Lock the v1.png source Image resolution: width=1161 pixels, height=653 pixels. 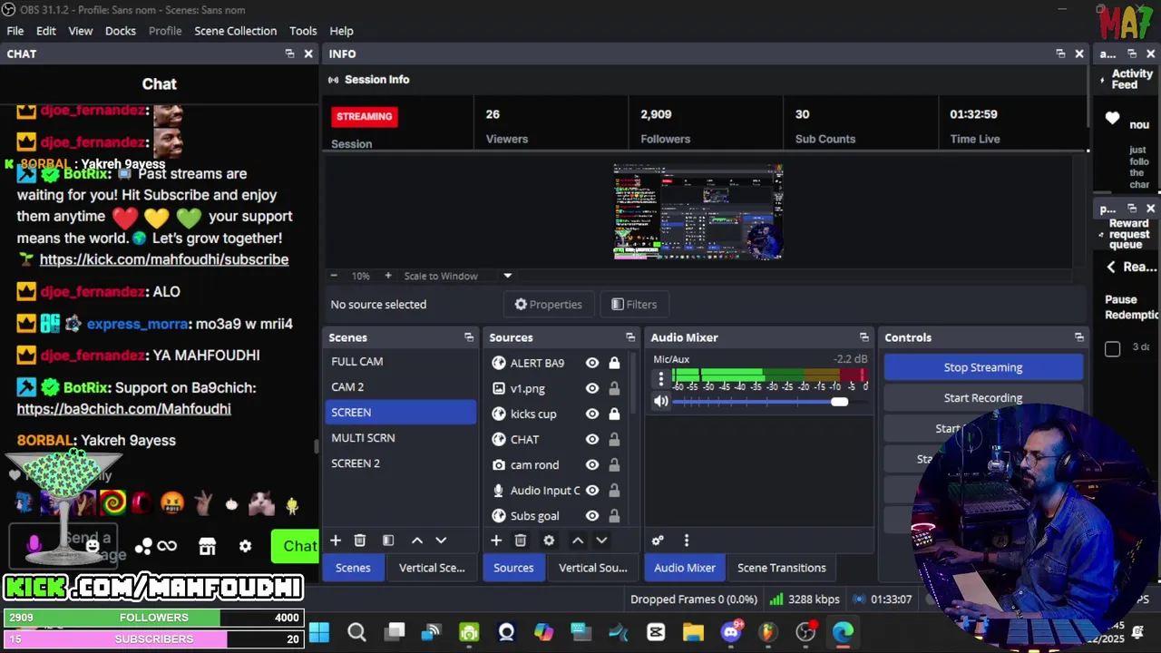[x=614, y=388]
